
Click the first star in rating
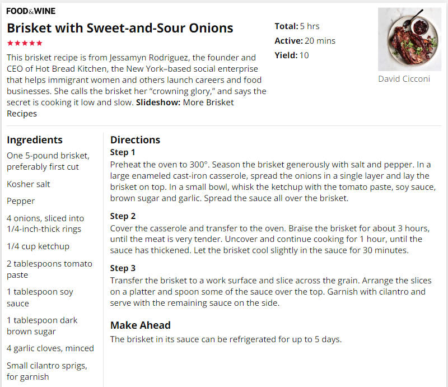tap(10, 43)
